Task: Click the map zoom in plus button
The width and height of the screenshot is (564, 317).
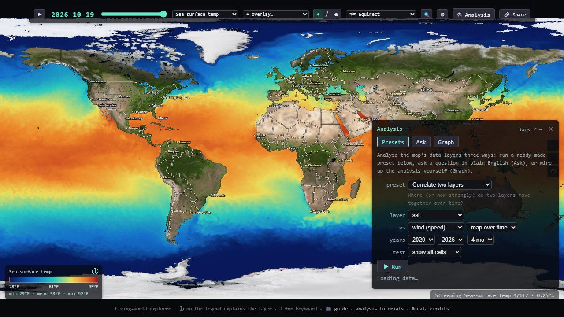Action: [553, 145]
